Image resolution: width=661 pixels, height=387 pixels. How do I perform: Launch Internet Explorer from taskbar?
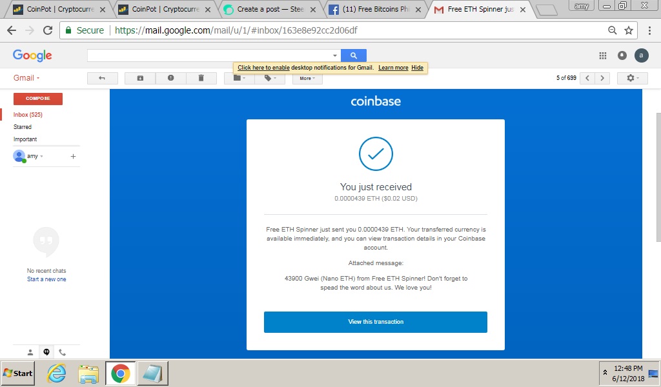point(56,373)
